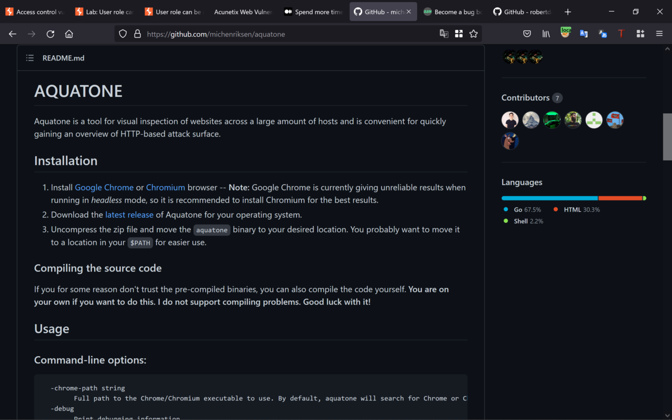Click the Installation heading
The height and width of the screenshot is (420, 672).
click(66, 161)
